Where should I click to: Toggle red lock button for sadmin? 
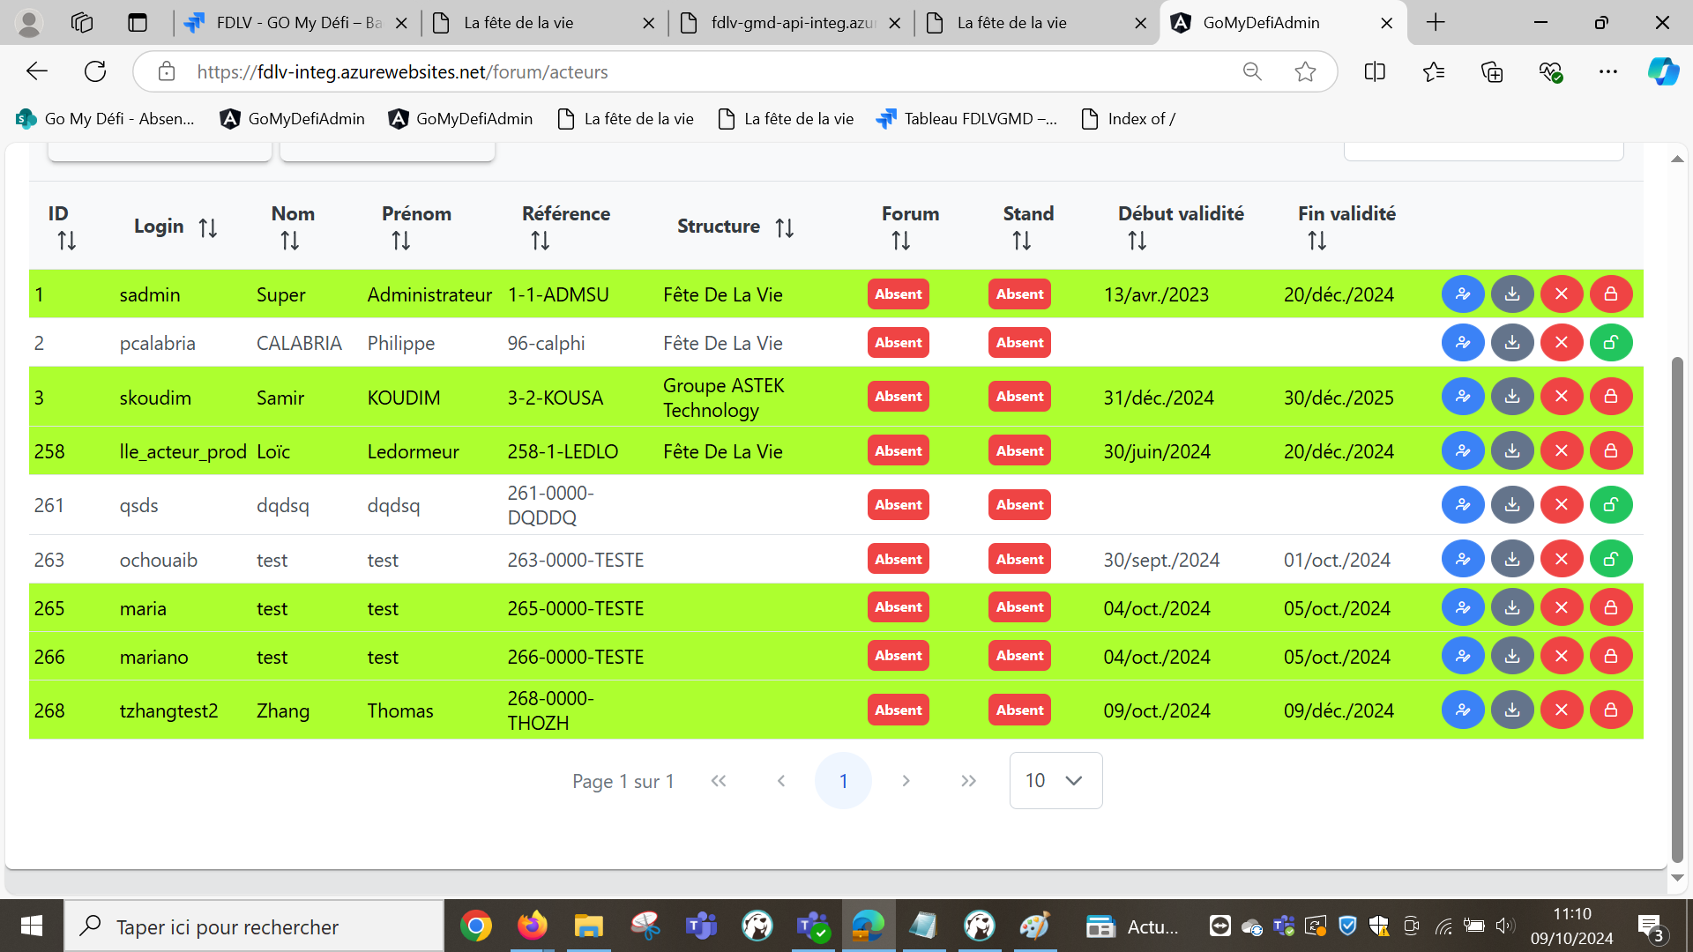[1611, 294]
